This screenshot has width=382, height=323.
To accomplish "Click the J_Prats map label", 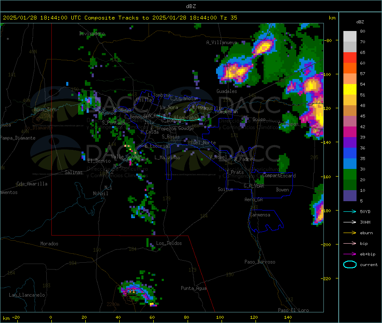I will (235, 172).
